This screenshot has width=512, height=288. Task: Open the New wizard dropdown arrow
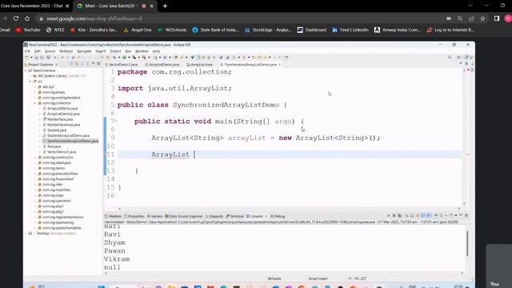[31, 58]
